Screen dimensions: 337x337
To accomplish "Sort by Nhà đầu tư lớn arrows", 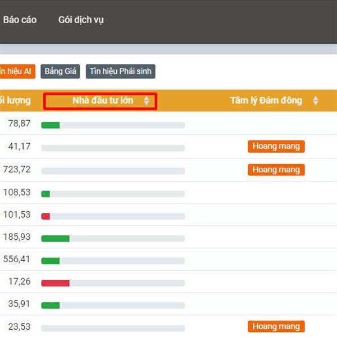I will [x=147, y=101].
